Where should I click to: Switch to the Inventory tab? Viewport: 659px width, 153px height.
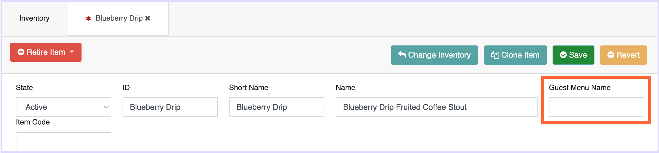click(x=35, y=18)
